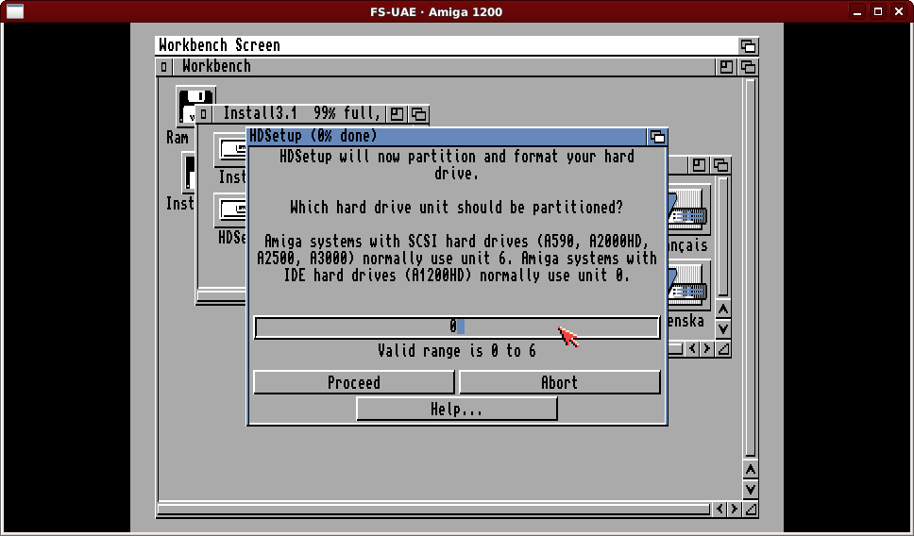The height and width of the screenshot is (536, 914).
Task: Click Workbench window zoom gadget
Action: pyautogui.click(x=726, y=67)
